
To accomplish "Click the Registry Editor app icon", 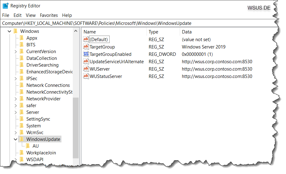I will (x=6, y=6).
